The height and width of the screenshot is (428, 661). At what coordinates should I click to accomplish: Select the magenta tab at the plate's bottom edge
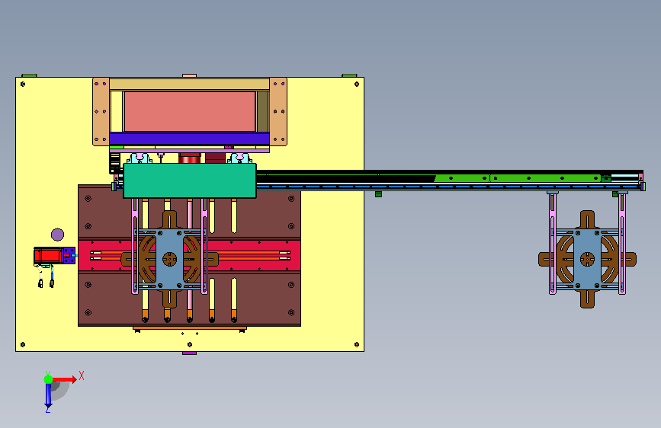point(189,353)
